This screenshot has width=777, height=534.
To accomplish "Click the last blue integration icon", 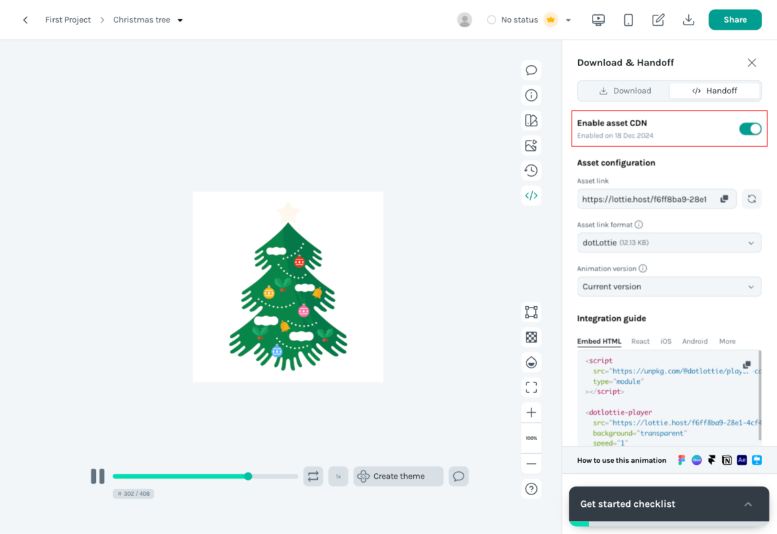I will click(757, 460).
